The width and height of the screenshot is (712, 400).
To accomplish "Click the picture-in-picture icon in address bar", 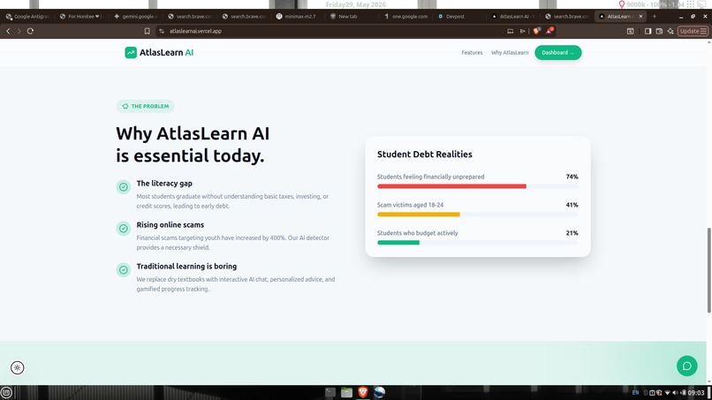I will coord(511,31).
